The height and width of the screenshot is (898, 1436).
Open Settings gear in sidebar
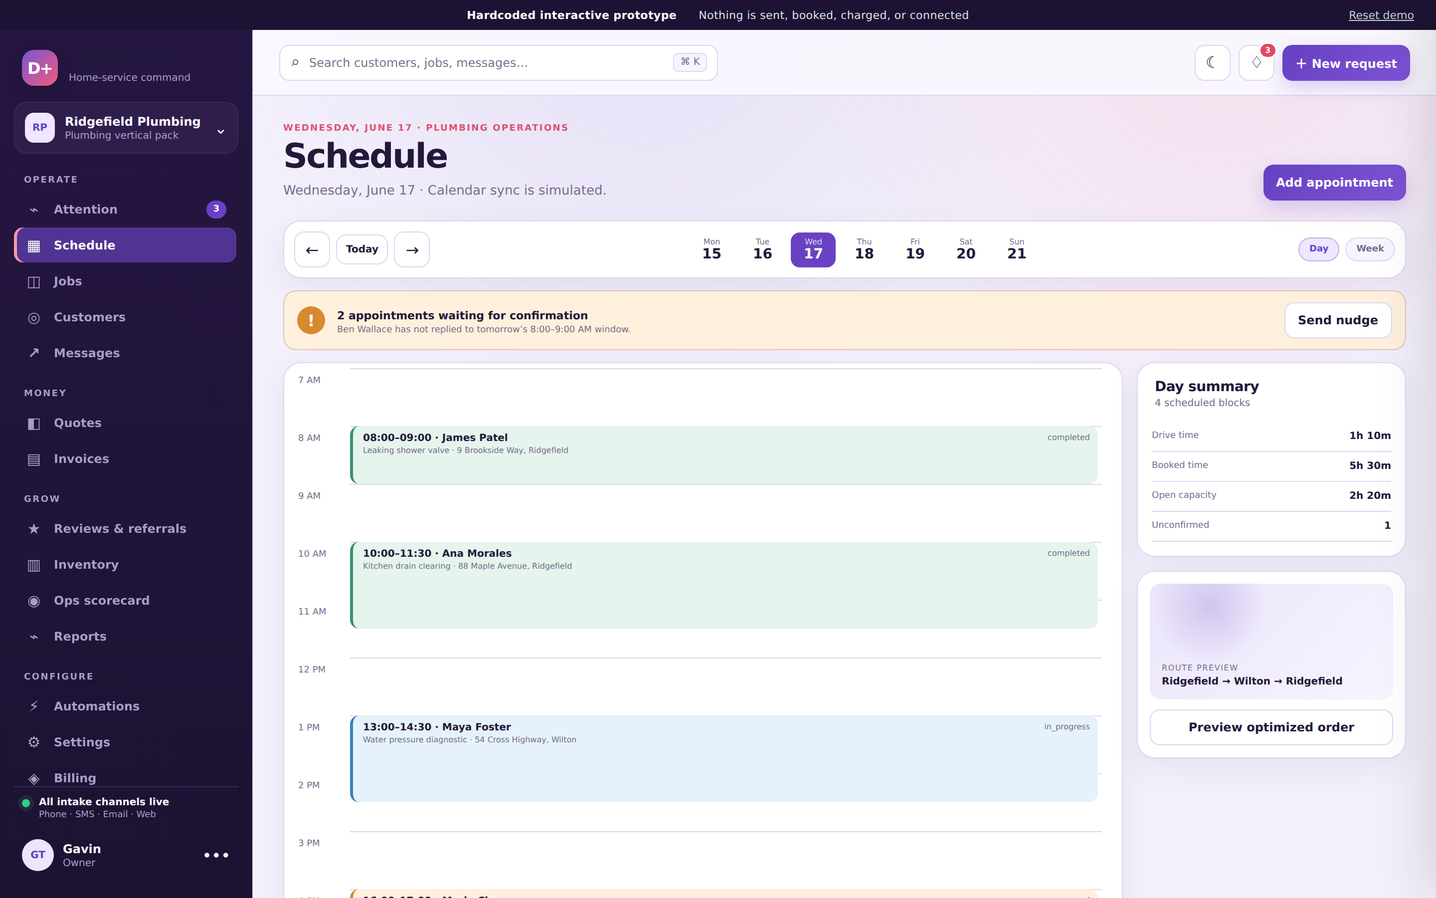pyautogui.click(x=34, y=742)
